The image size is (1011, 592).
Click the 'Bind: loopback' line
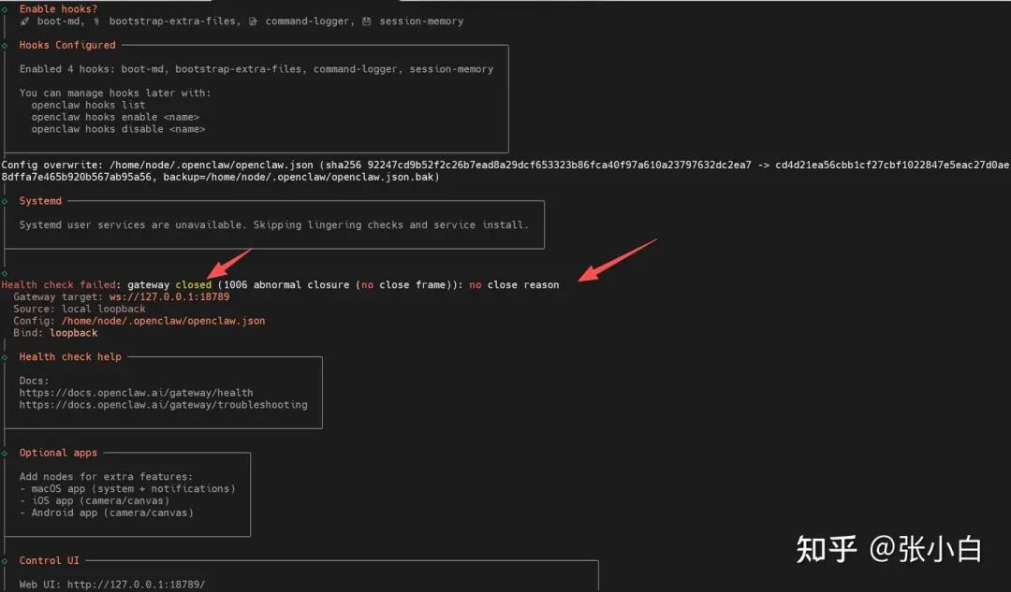pos(55,332)
